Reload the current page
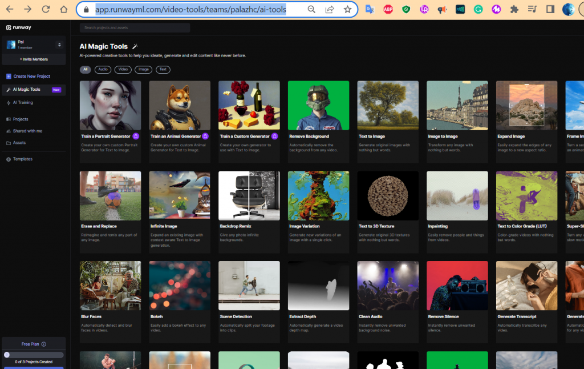The width and height of the screenshot is (584, 369). click(x=46, y=9)
